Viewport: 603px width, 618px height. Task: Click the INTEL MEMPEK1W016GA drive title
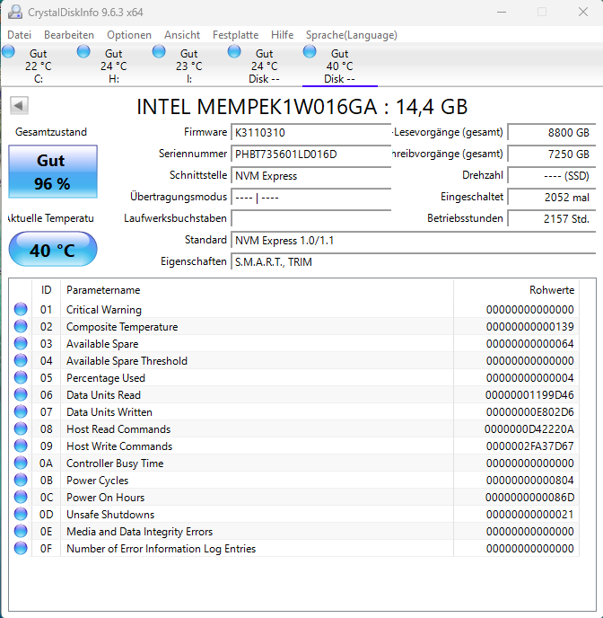(x=301, y=107)
